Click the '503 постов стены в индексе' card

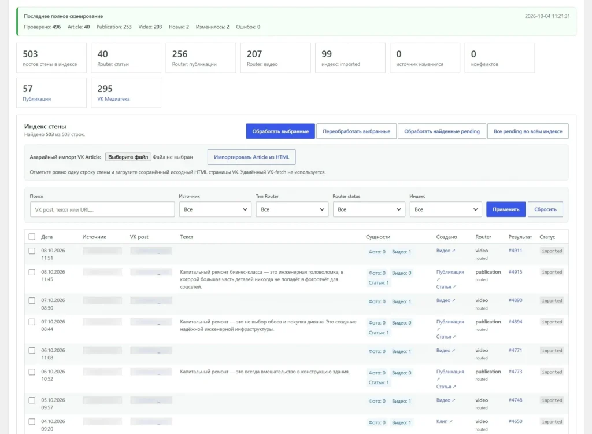coord(51,58)
